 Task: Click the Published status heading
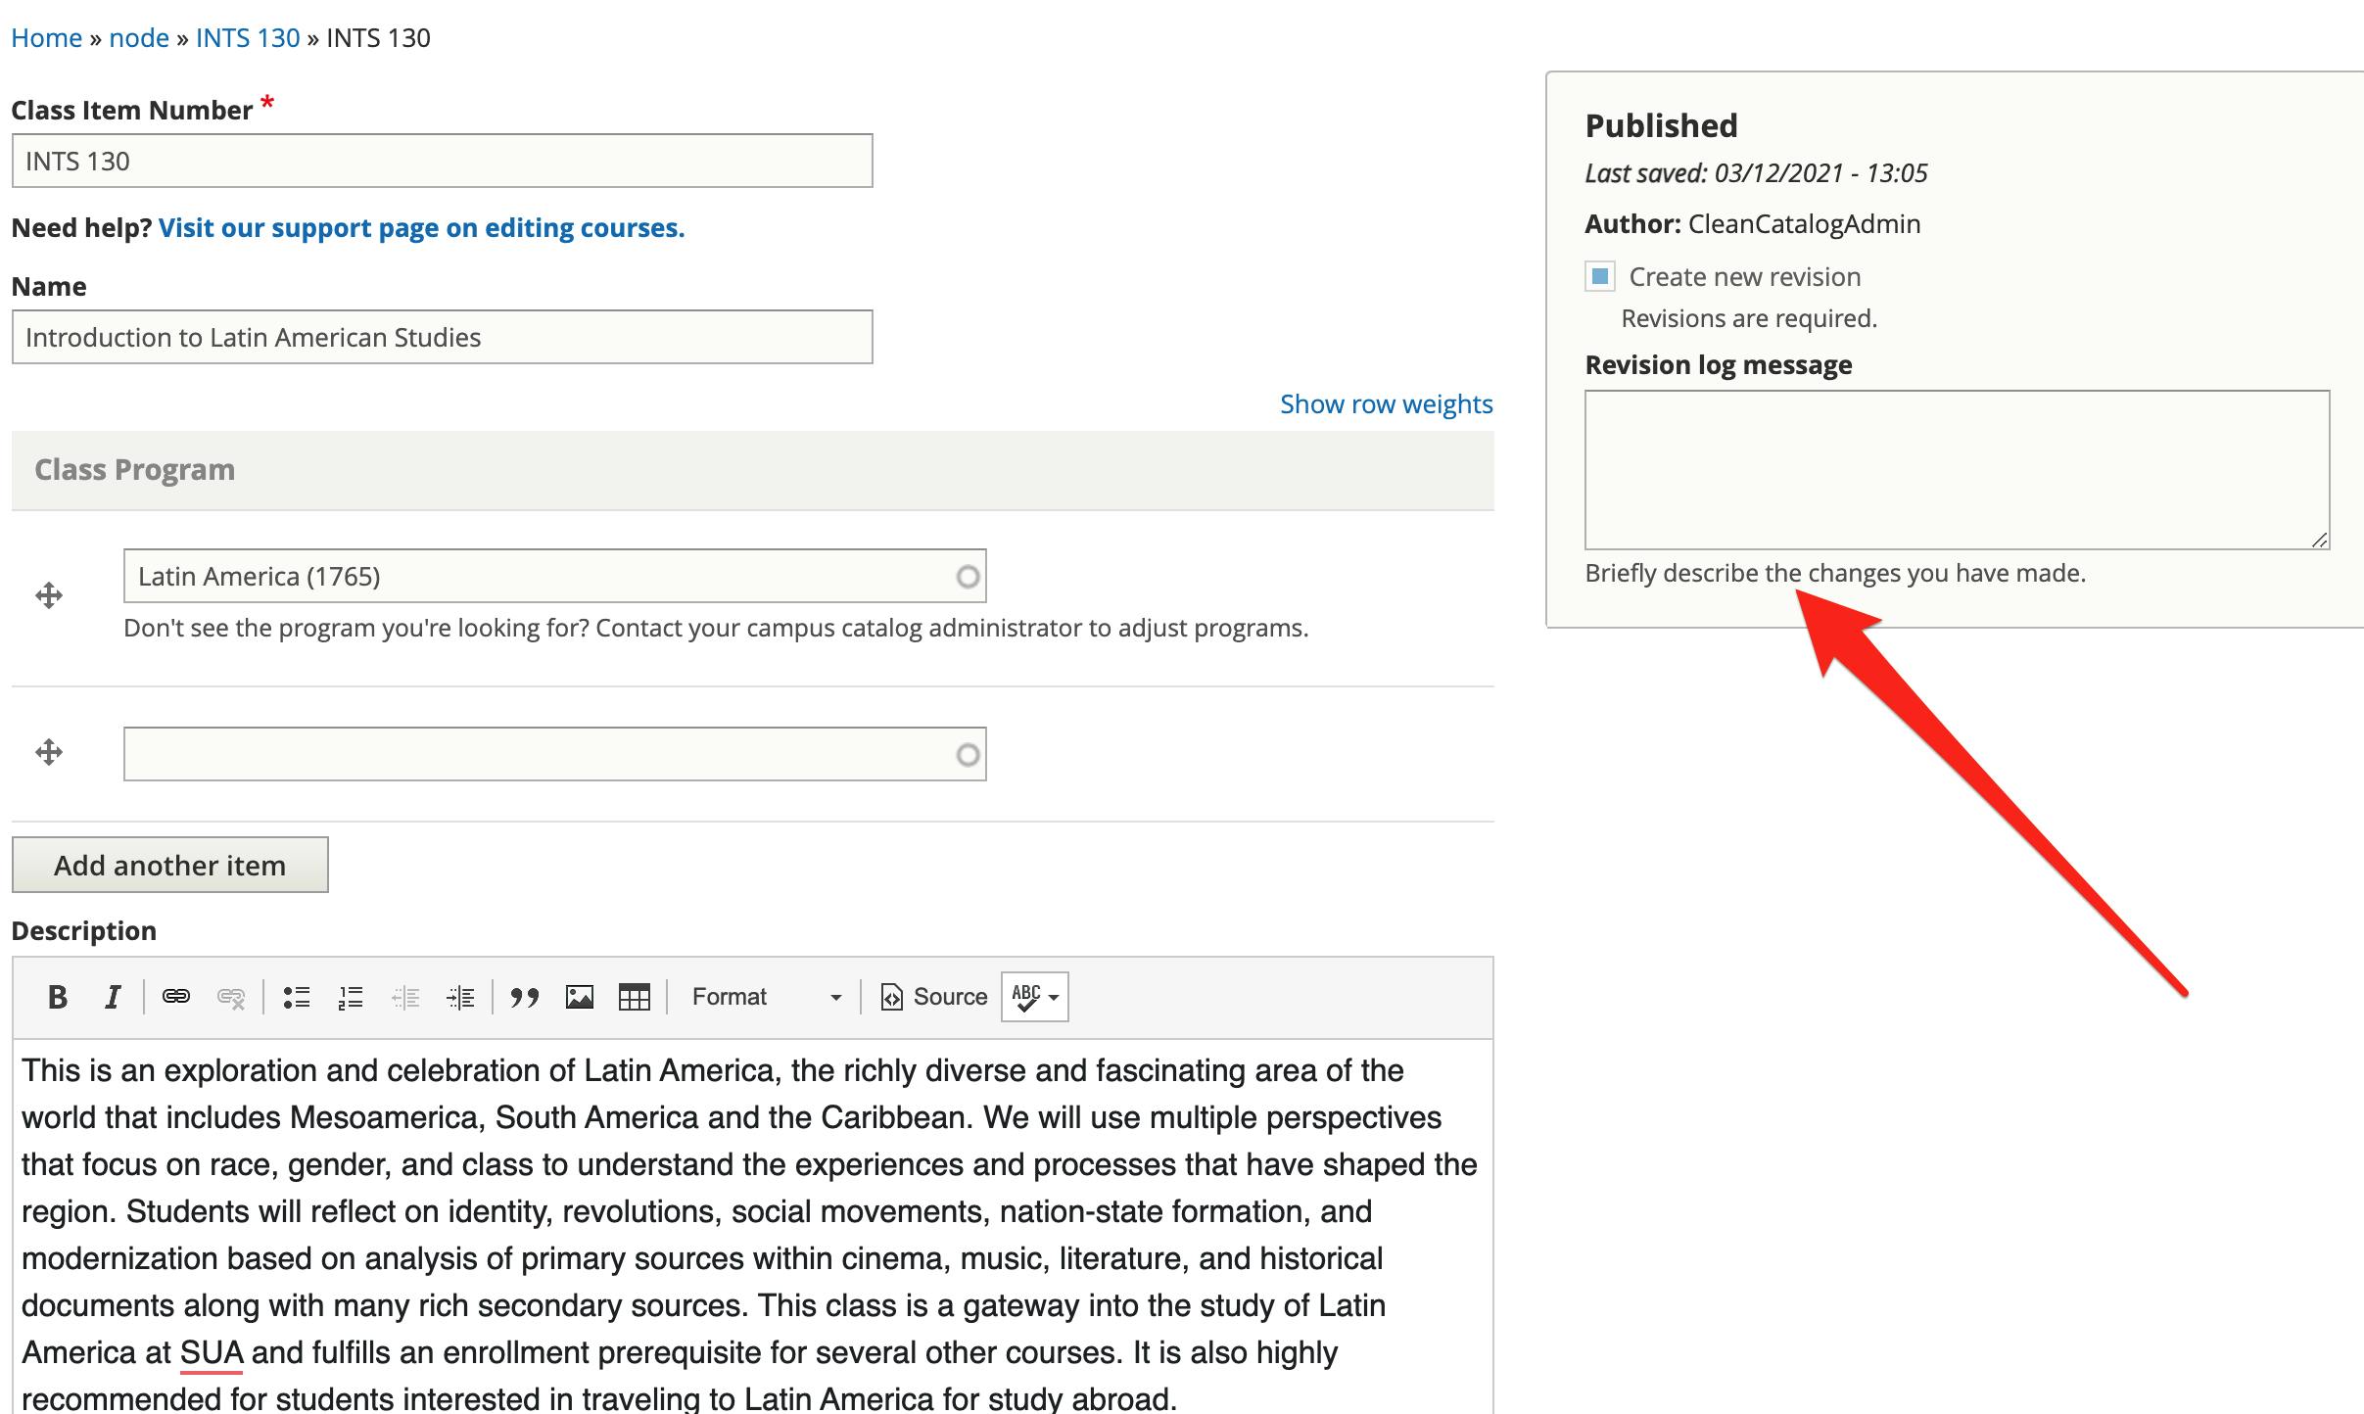tap(1662, 125)
